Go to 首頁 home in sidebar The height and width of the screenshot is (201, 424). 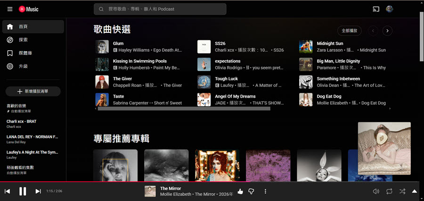click(33, 27)
